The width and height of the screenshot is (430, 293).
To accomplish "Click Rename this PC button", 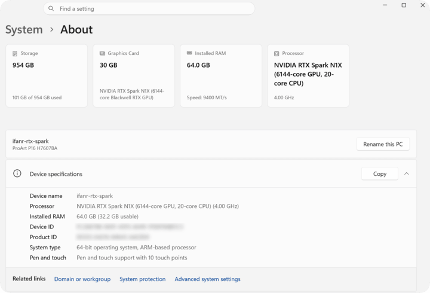I will click(383, 144).
